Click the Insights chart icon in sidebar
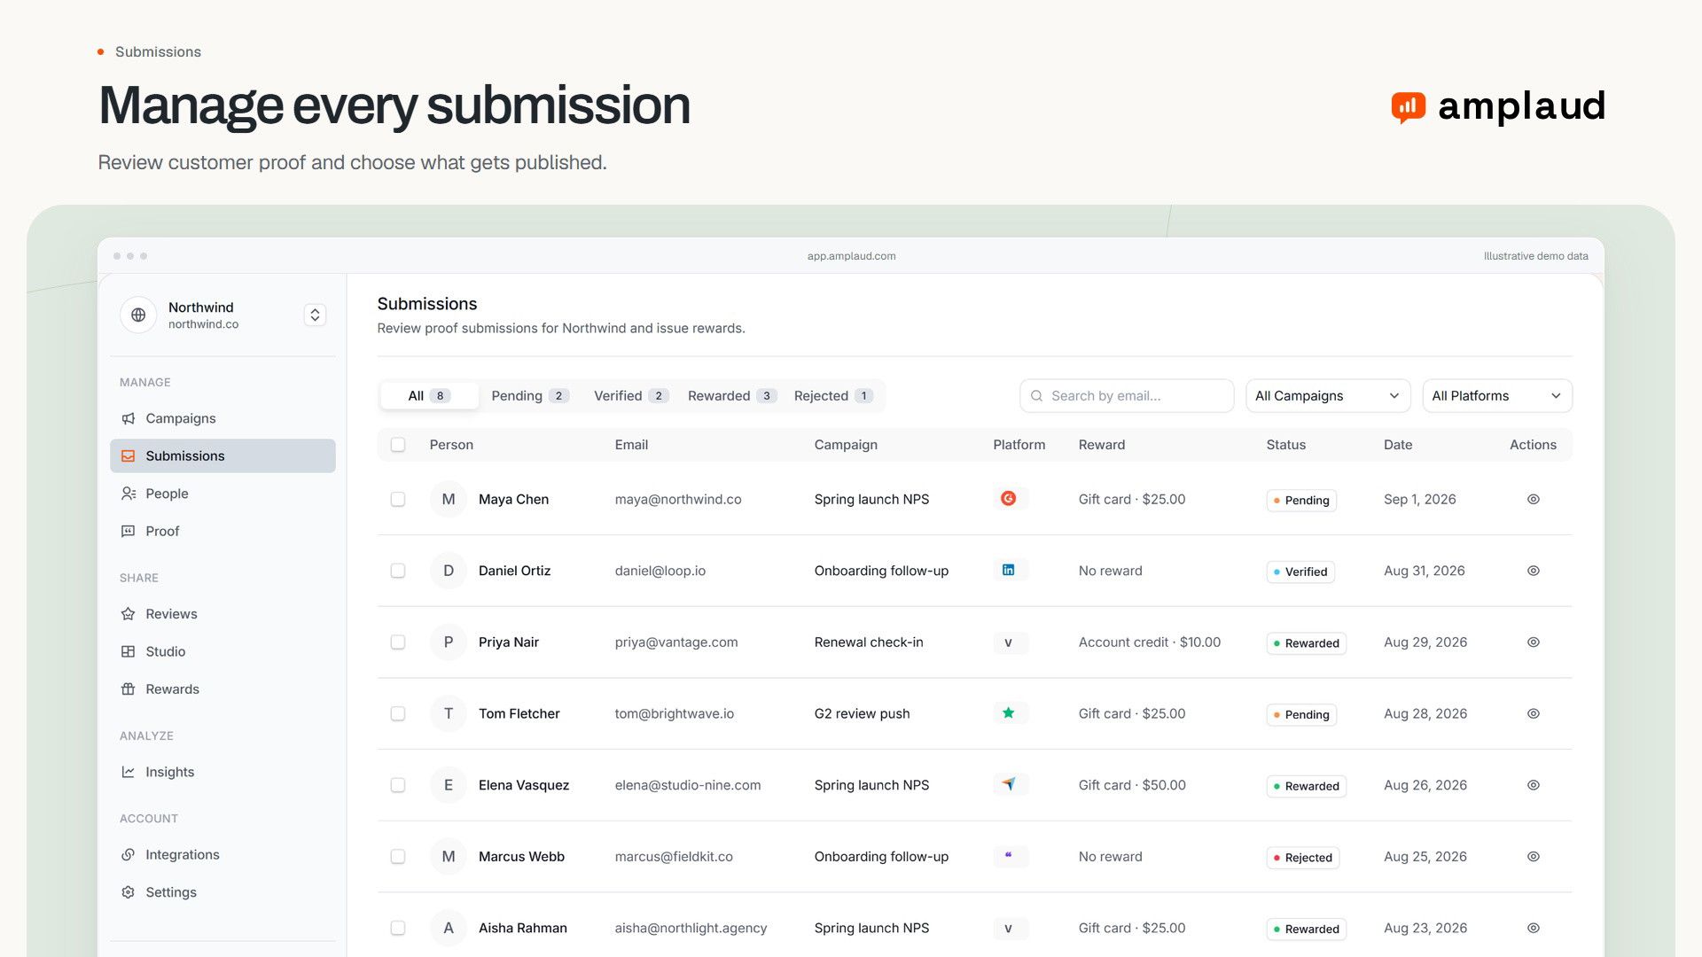This screenshot has width=1702, height=957. 129,772
